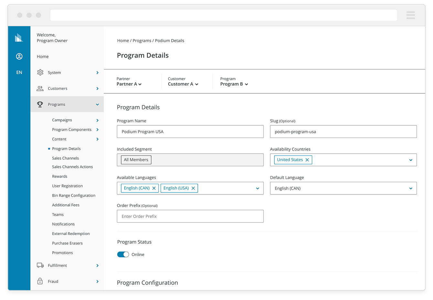Open Bin Range Configuration menu item
The image size is (433, 300).
74,195
